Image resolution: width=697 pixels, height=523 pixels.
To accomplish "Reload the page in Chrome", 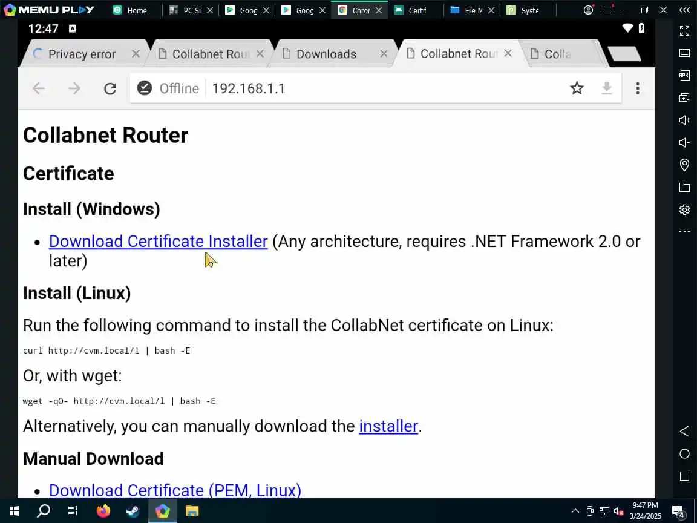I will [x=110, y=89].
